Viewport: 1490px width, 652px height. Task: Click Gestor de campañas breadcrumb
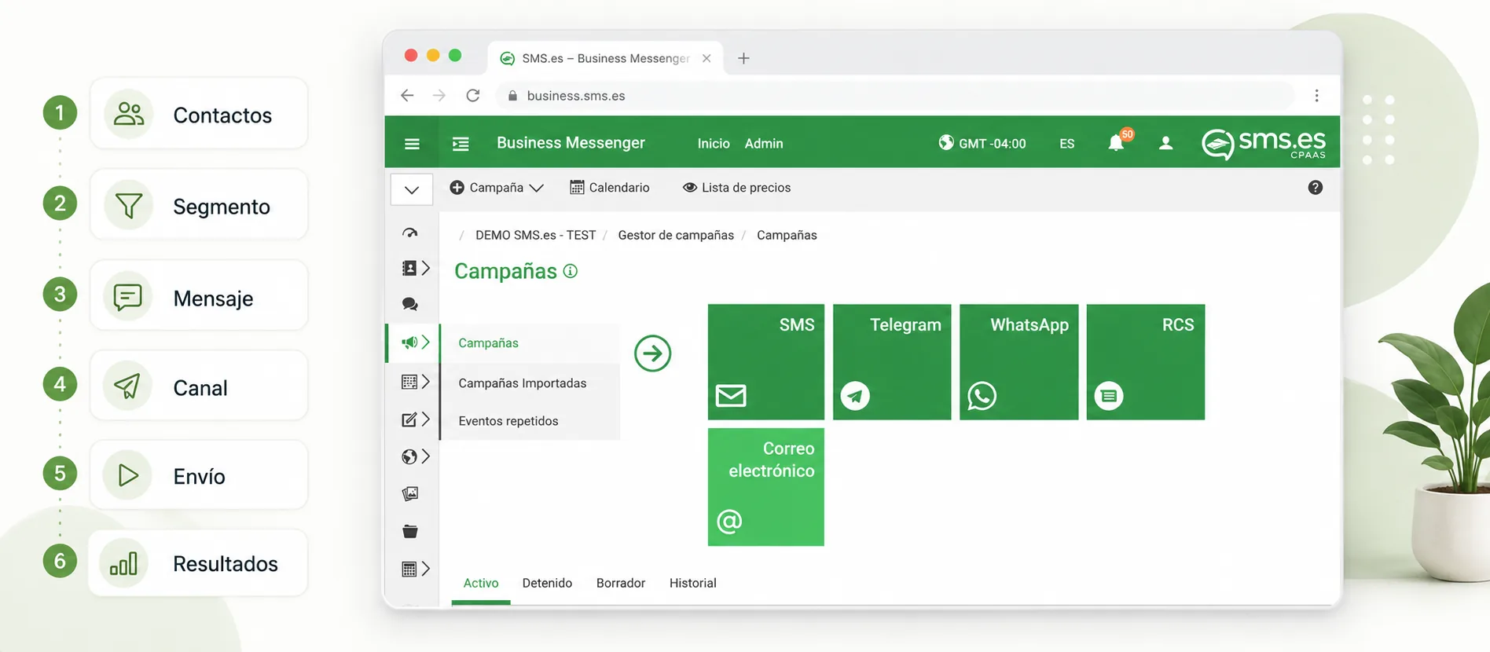[x=676, y=235]
